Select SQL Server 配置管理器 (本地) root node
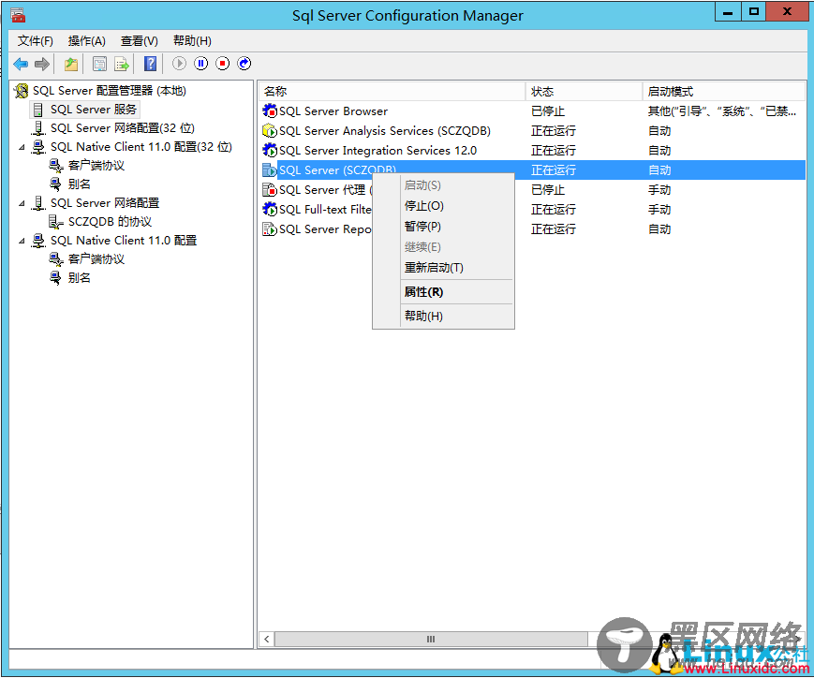814x678 pixels. click(110, 91)
